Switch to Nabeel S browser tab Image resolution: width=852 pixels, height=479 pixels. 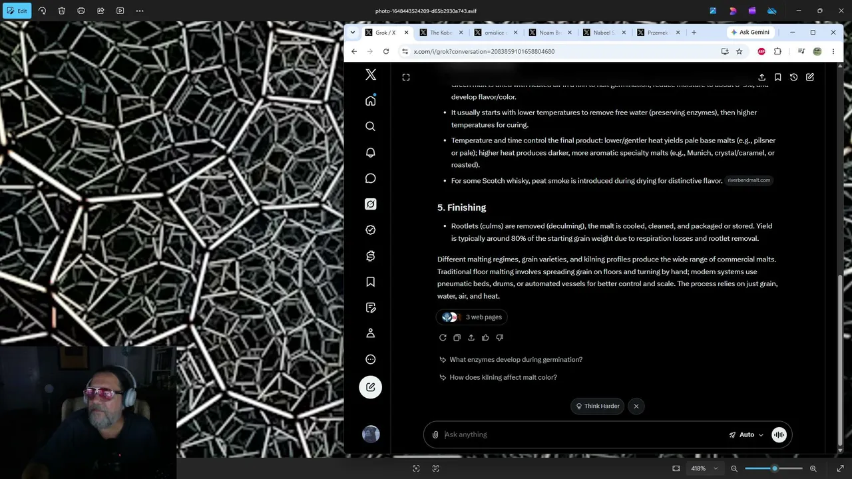pyautogui.click(x=604, y=33)
